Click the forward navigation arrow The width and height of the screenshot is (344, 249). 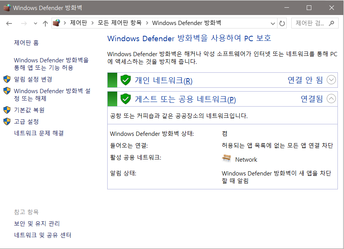[24, 23]
